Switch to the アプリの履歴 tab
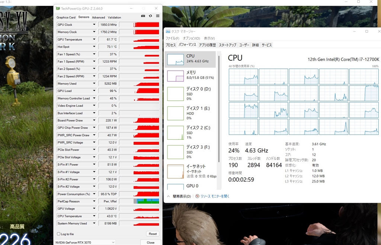The image size is (381, 245). pos(207,45)
